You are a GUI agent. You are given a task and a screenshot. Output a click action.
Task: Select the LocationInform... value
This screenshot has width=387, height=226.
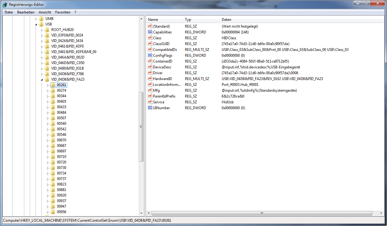coord(167,85)
